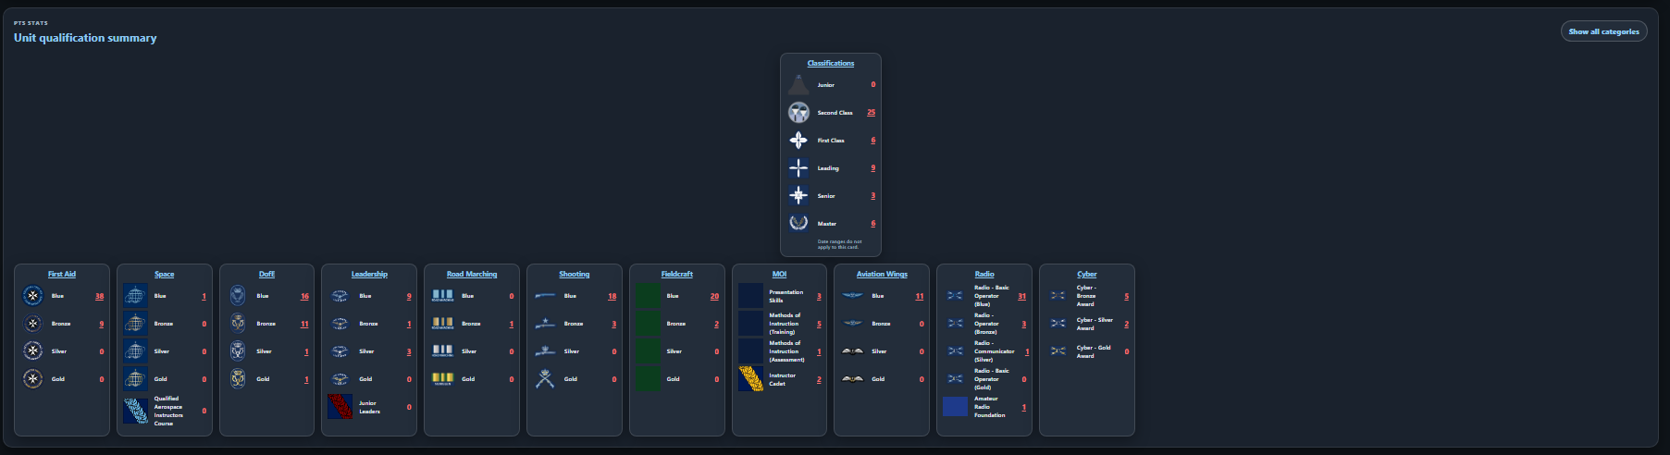Click the First Aid Gold badge icon

33,379
